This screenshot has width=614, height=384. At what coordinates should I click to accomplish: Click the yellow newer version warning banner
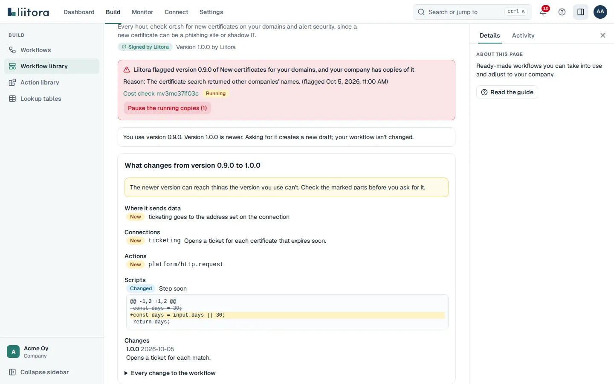point(287,187)
